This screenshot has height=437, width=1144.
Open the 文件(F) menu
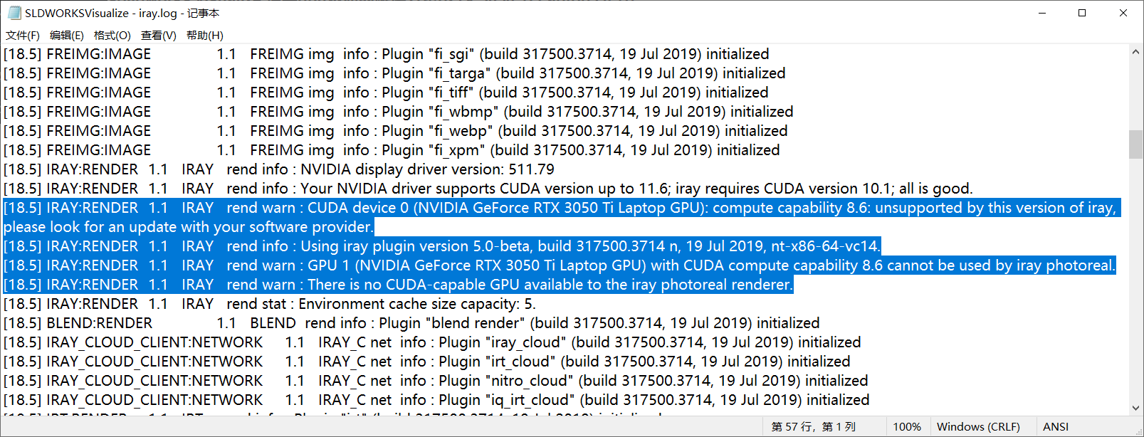(23, 36)
